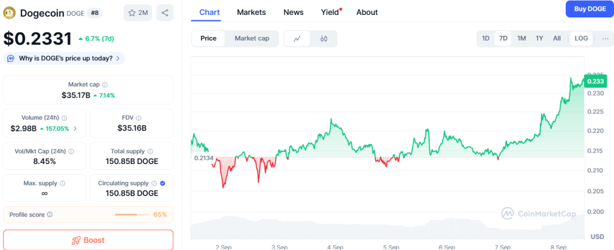Screen dimensions: 614x250
Task: Switch to the News tab
Action: pyautogui.click(x=293, y=12)
